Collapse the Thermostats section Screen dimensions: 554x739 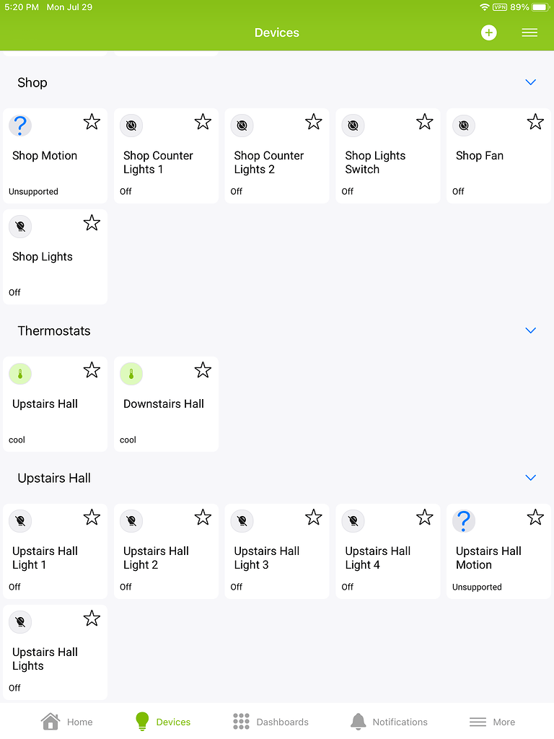point(531,331)
